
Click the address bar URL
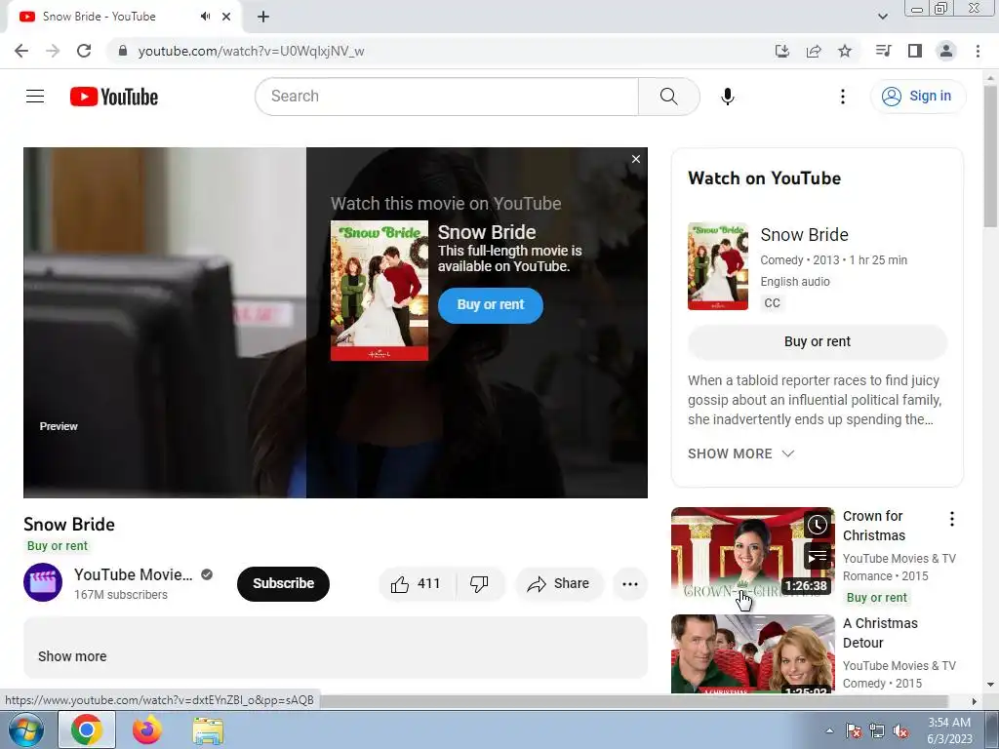click(251, 51)
